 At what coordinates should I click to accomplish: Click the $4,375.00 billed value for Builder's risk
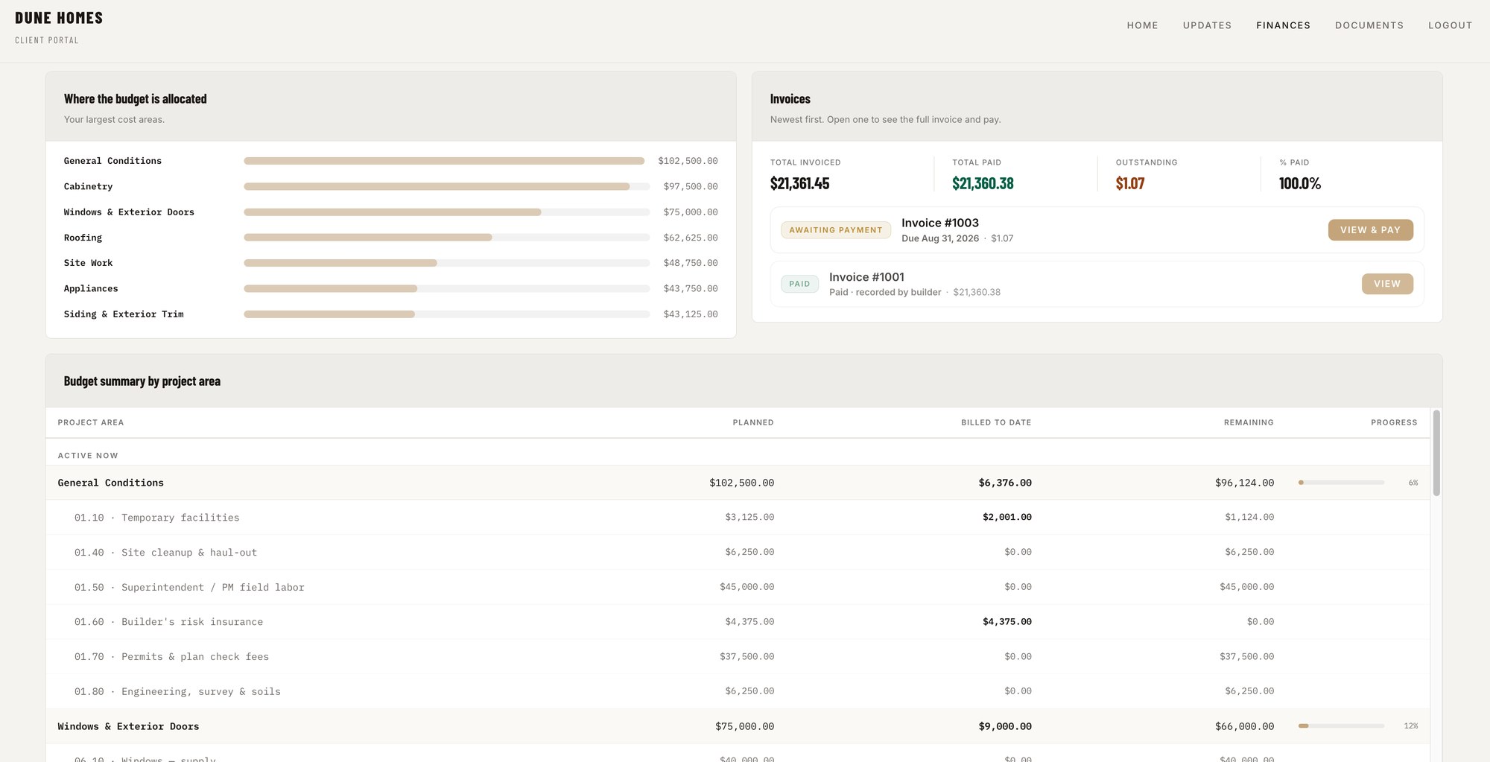tap(1007, 621)
